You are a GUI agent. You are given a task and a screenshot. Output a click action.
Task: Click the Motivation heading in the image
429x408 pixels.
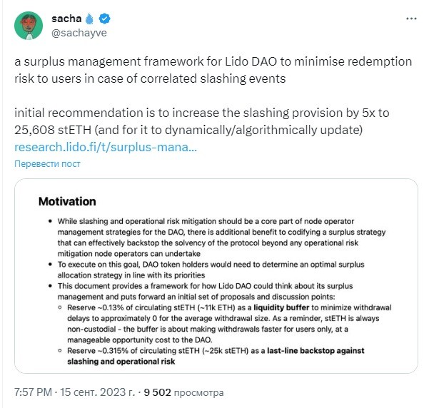tap(67, 202)
